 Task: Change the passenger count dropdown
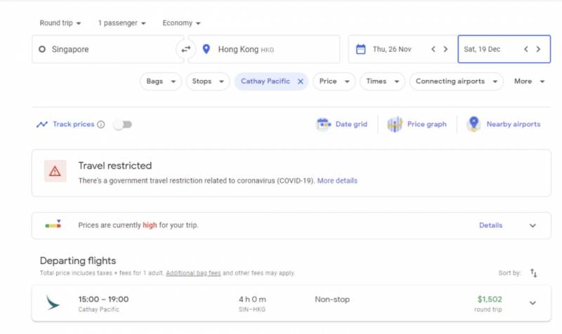122,23
